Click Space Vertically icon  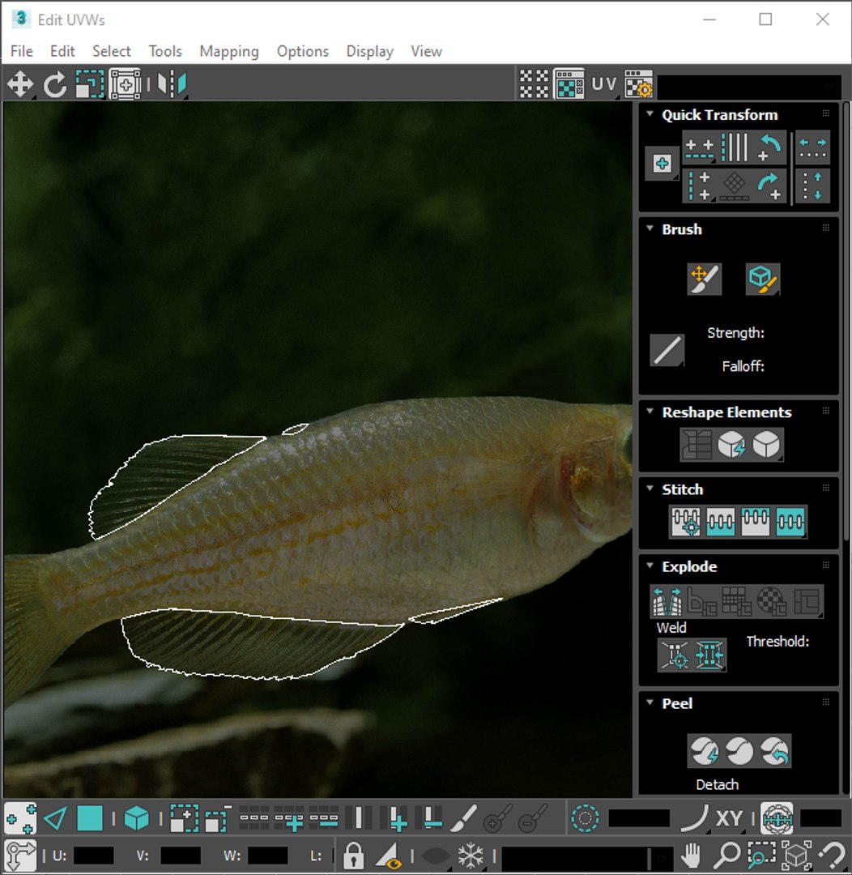click(812, 186)
